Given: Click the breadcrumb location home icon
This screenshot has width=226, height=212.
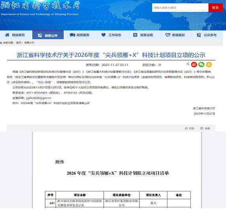Looking at the screenshot, I should [1, 43].
